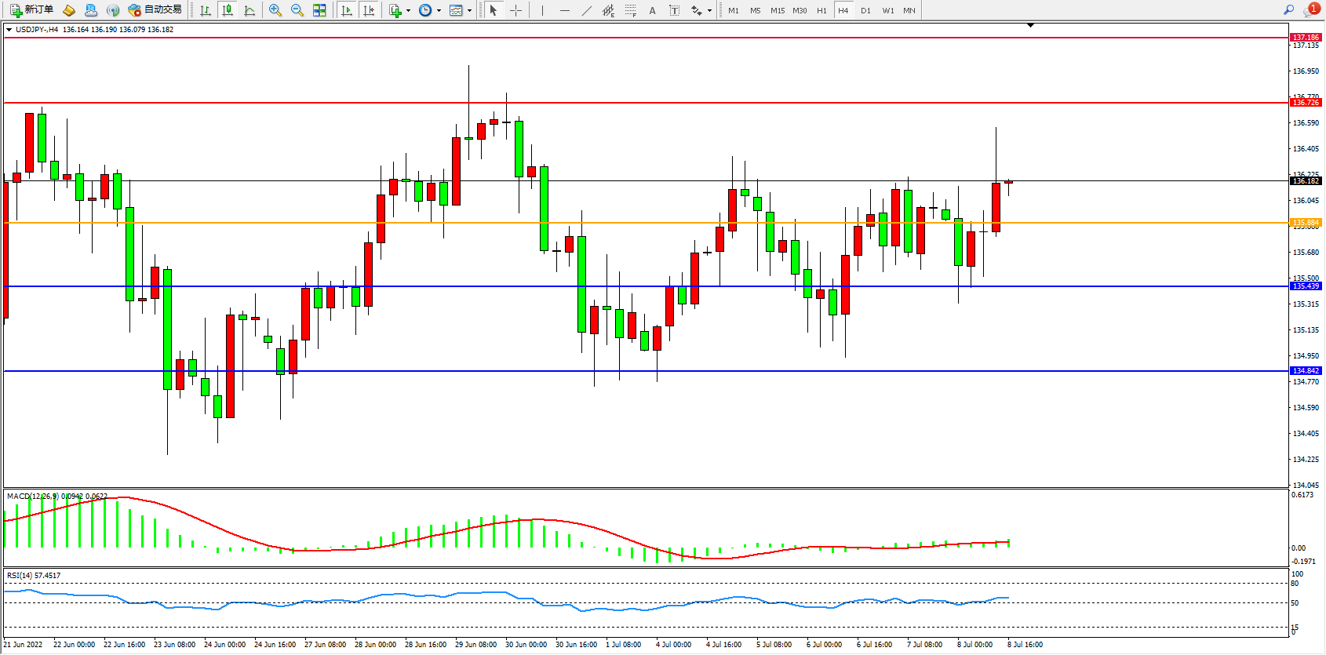The image size is (1326, 655).
Task: Open the indicators list dropdown arrow
Action: (x=408, y=11)
